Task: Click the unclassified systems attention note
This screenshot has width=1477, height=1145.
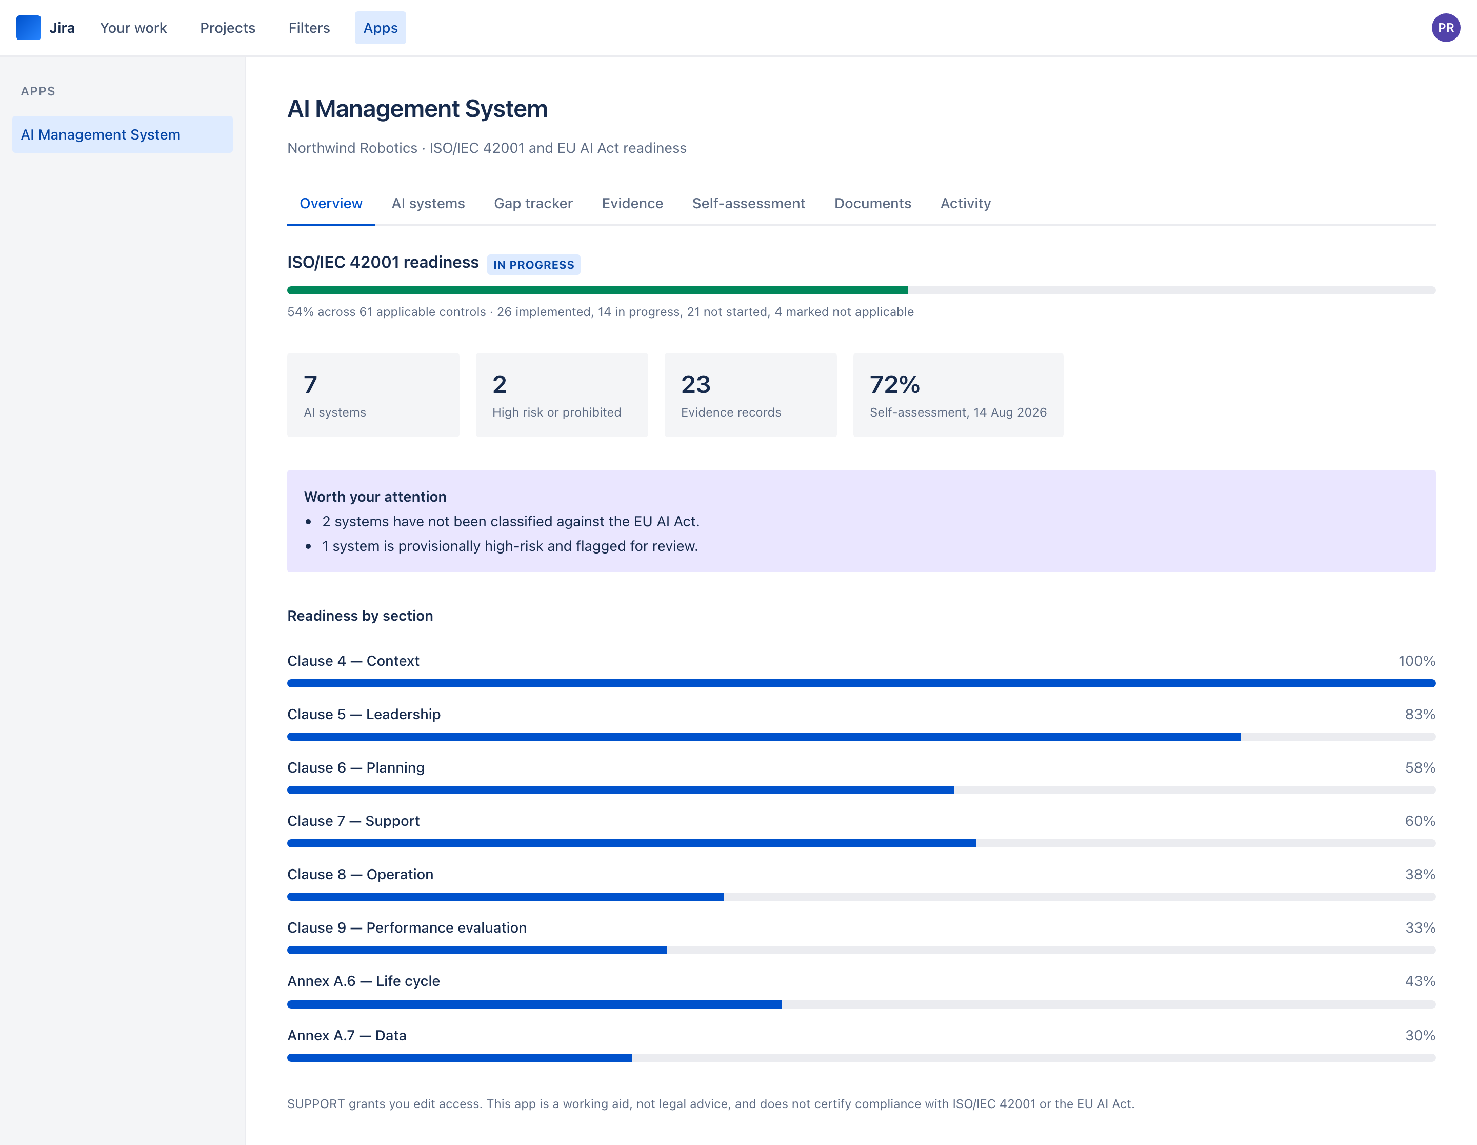Action: pos(511,521)
